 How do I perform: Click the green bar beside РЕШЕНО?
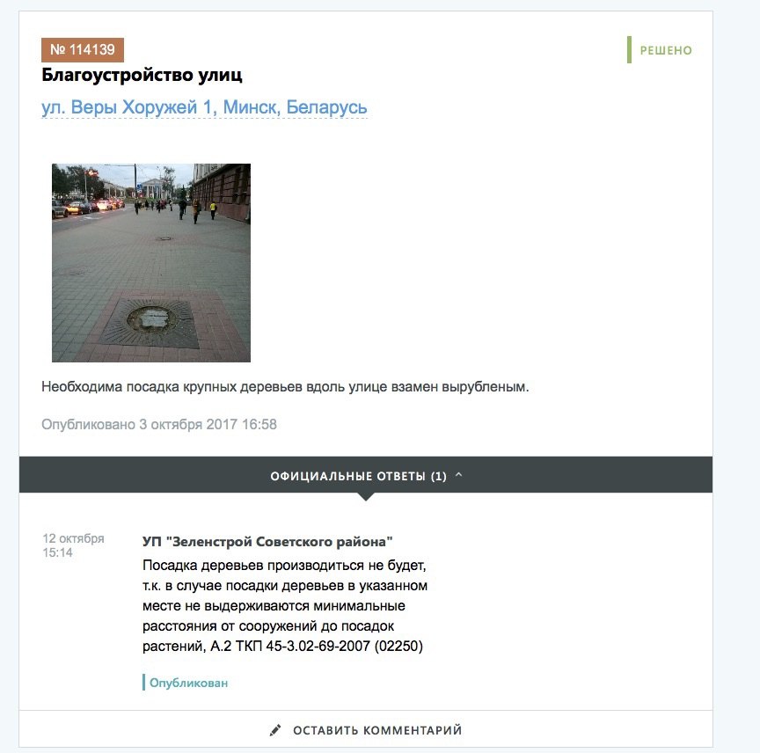tap(629, 49)
